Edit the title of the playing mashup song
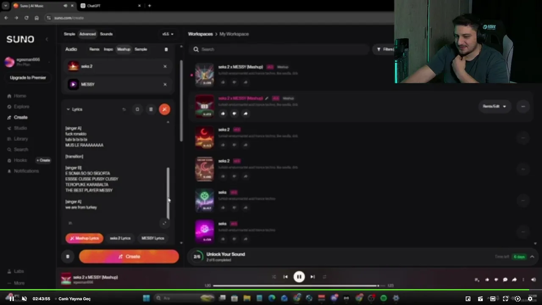Viewport: 542px width, 305px height. pos(266,98)
